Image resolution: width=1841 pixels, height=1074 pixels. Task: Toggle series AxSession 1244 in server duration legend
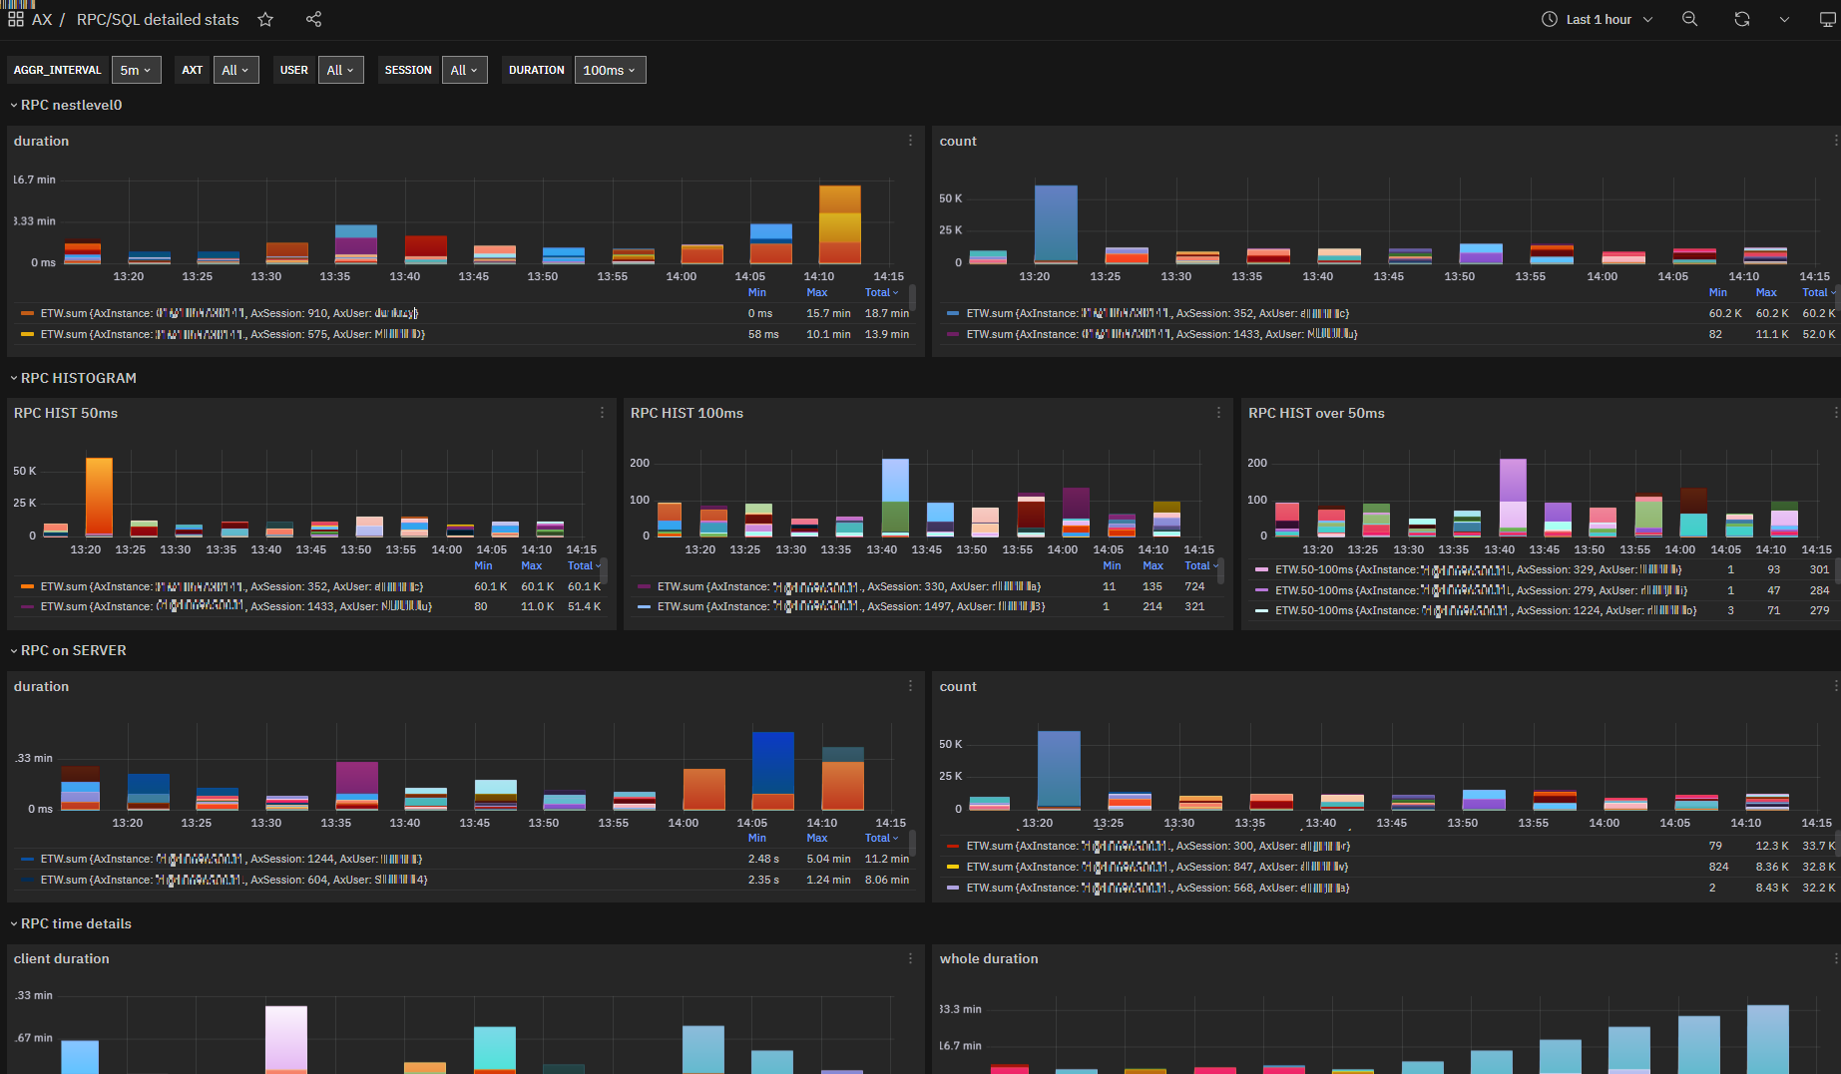231,859
